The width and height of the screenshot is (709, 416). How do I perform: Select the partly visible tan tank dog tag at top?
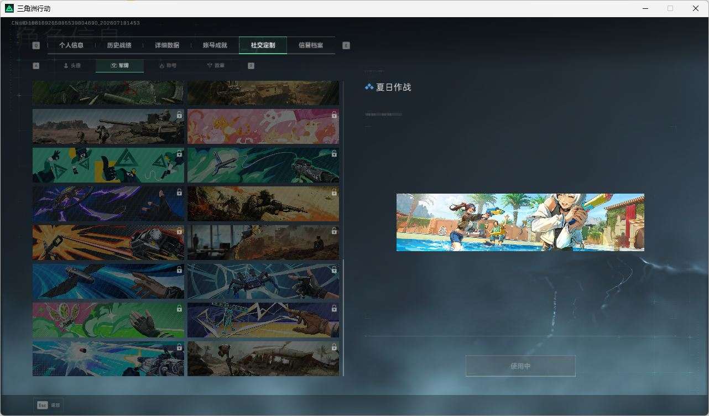tap(263, 93)
